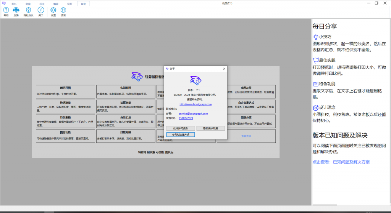The height and width of the screenshot is (213, 391).
Task: Switch to the 测量 ribbon tab
Action: 28,4
